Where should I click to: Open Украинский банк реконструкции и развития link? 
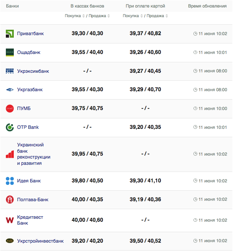[x=34, y=154]
